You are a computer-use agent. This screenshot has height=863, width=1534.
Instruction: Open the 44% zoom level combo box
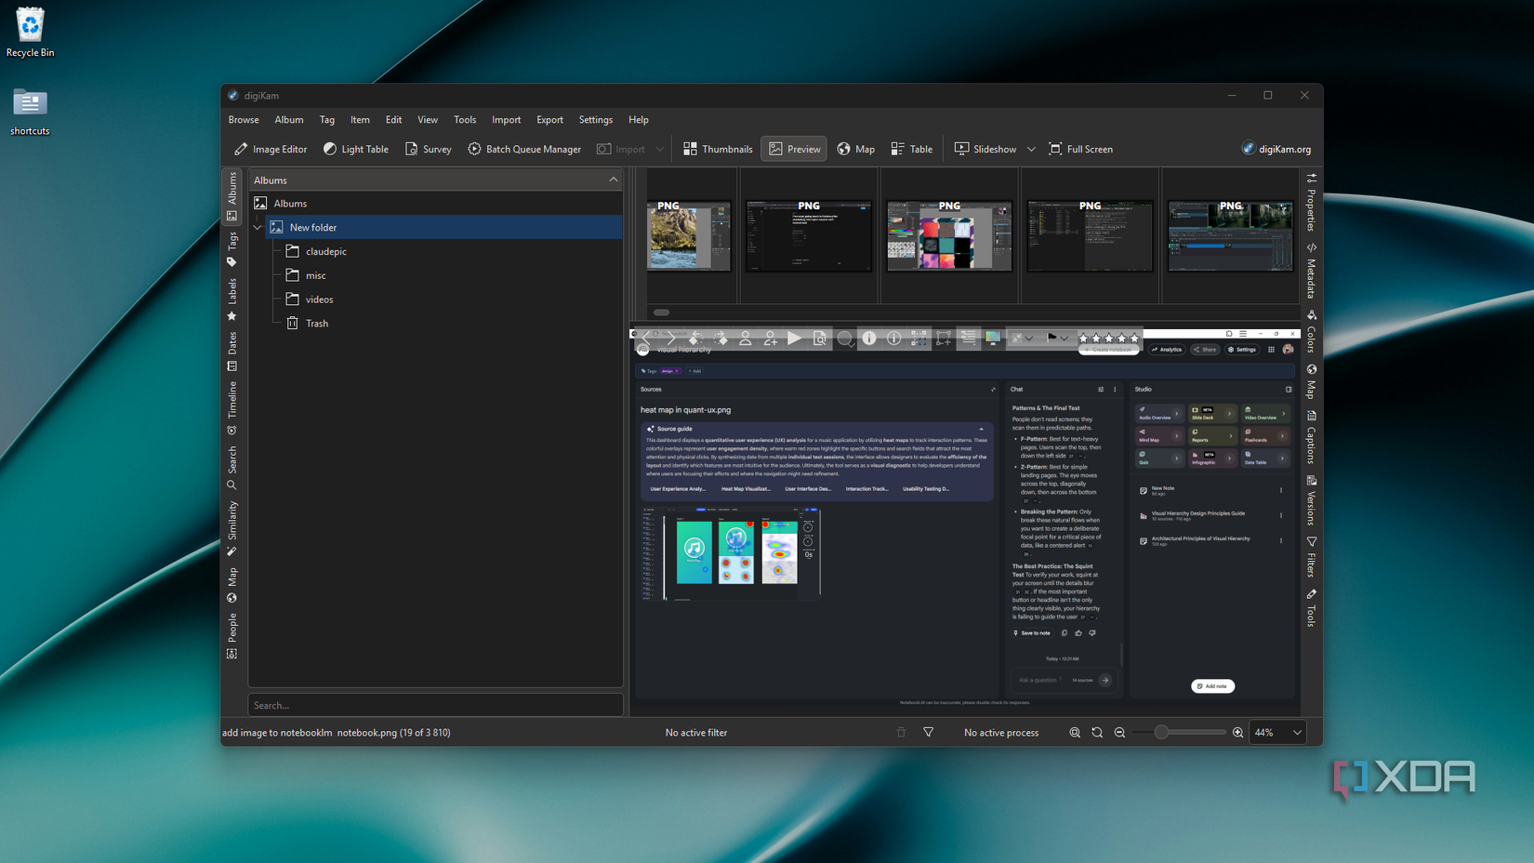tap(1277, 733)
